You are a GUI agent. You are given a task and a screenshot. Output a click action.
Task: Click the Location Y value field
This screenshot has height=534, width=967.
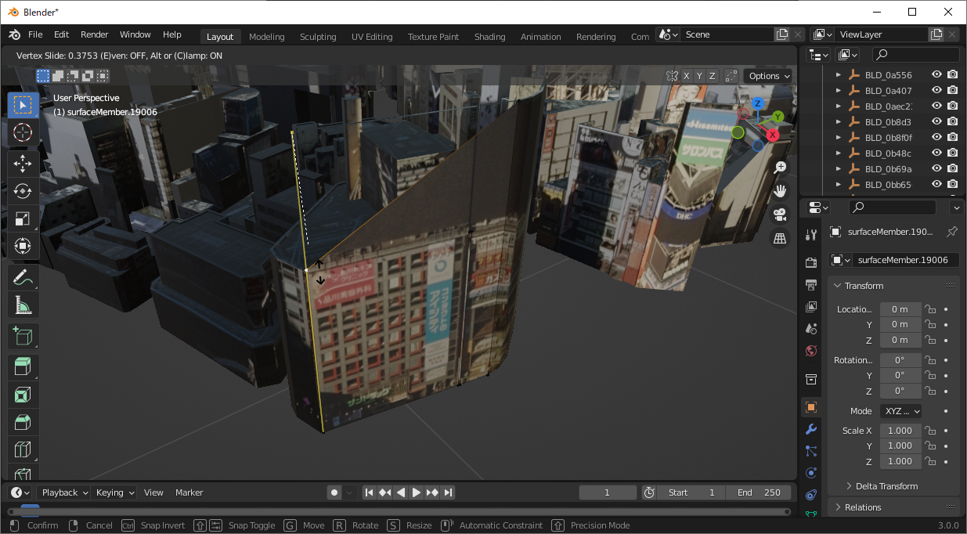(900, 325)
